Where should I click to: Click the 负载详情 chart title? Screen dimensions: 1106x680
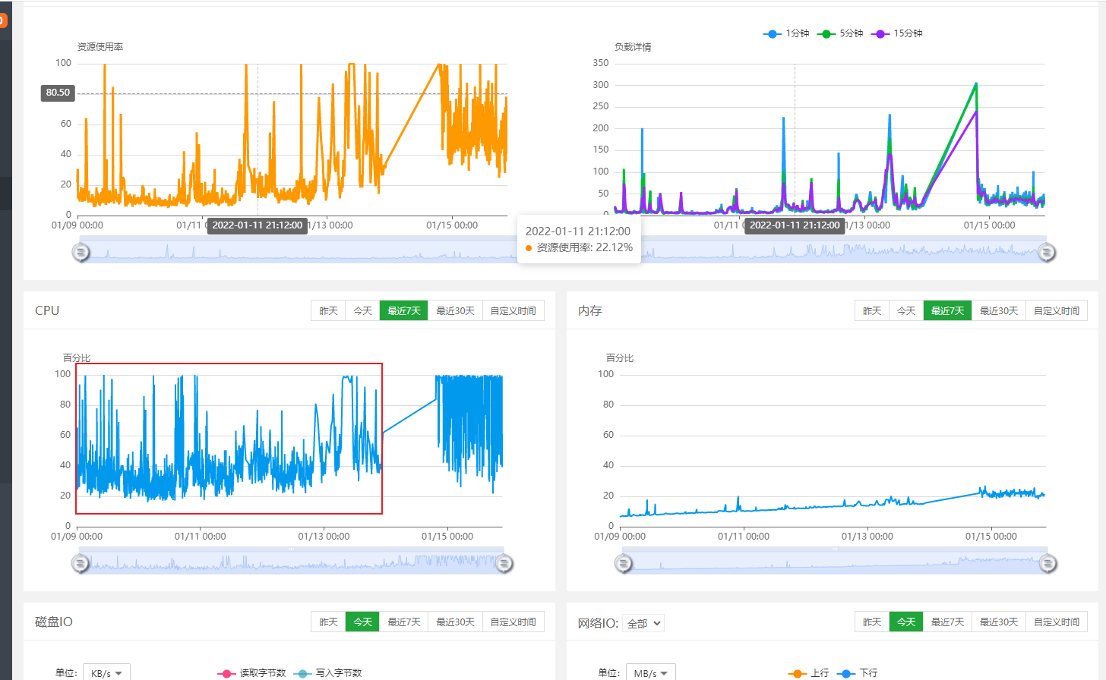tap(633, 47)
